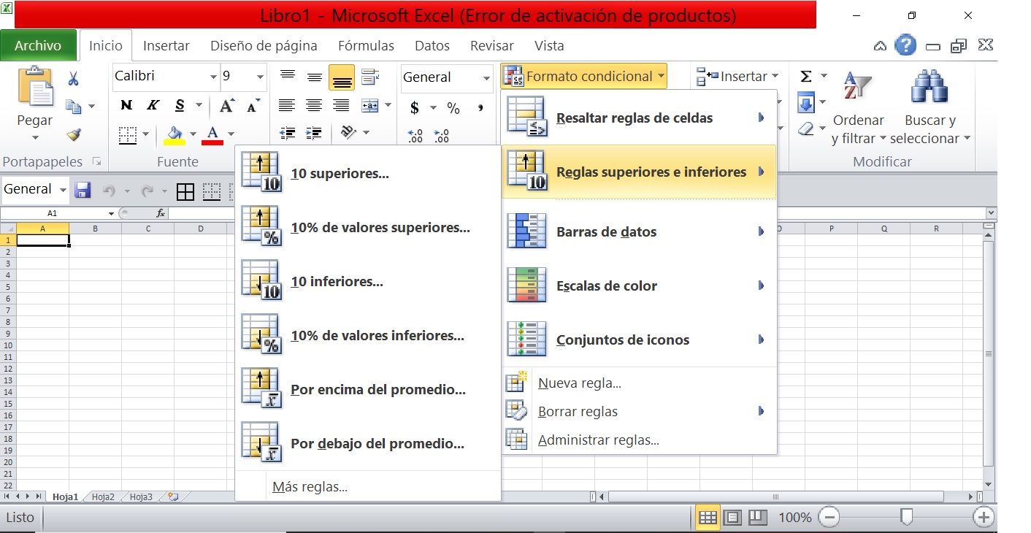
Task: Click the Clear eraser icon
Action: coord(805,129)
